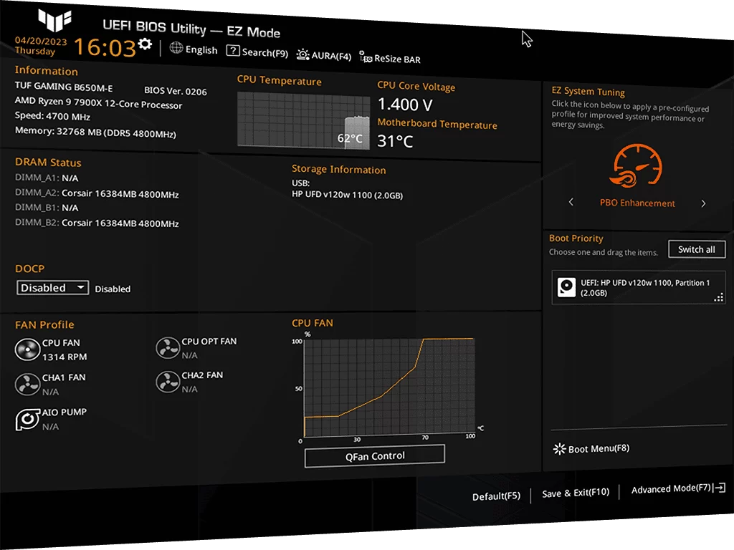Open Boot Menu(F8)

pos(591,448)
